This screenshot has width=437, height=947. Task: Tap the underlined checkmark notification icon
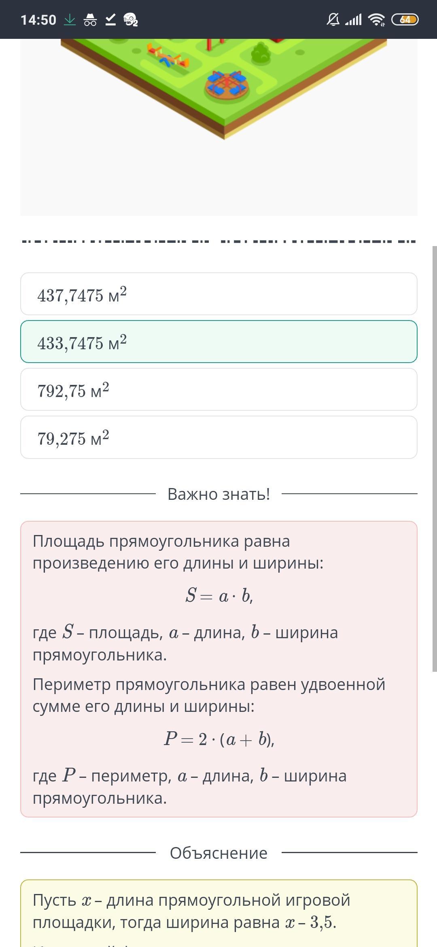110,19
